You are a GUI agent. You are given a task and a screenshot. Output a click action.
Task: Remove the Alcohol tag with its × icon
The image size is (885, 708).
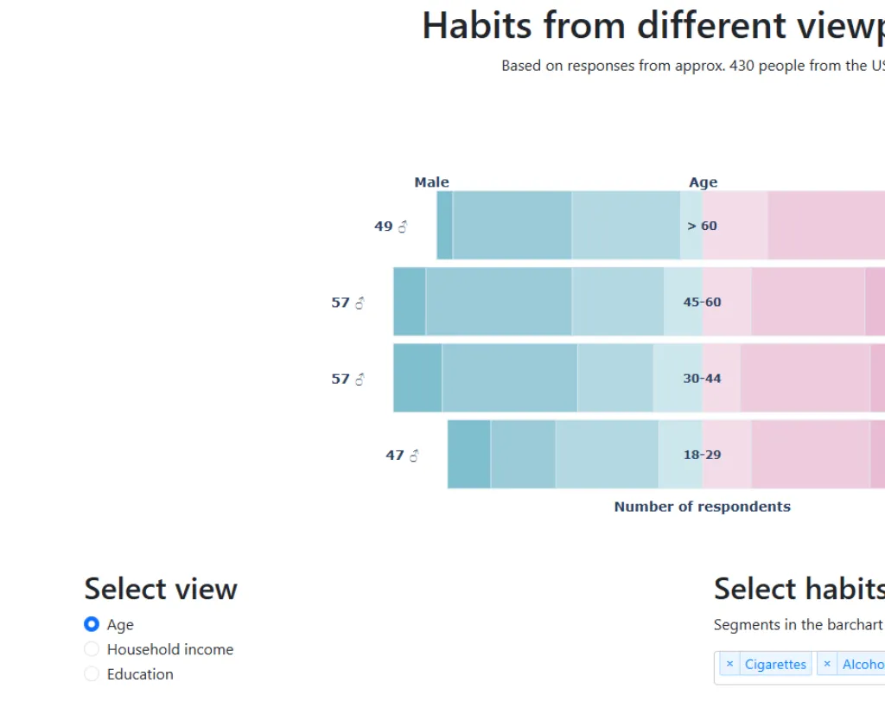pos(827,664)
